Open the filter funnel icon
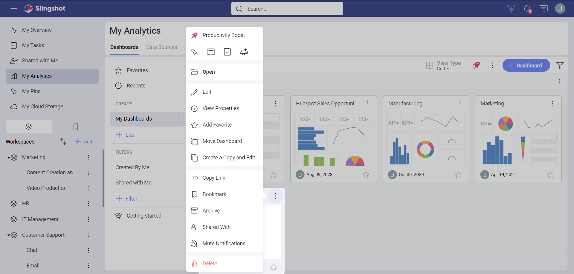Viewport: 574px width, 274px height. [560, 65]
